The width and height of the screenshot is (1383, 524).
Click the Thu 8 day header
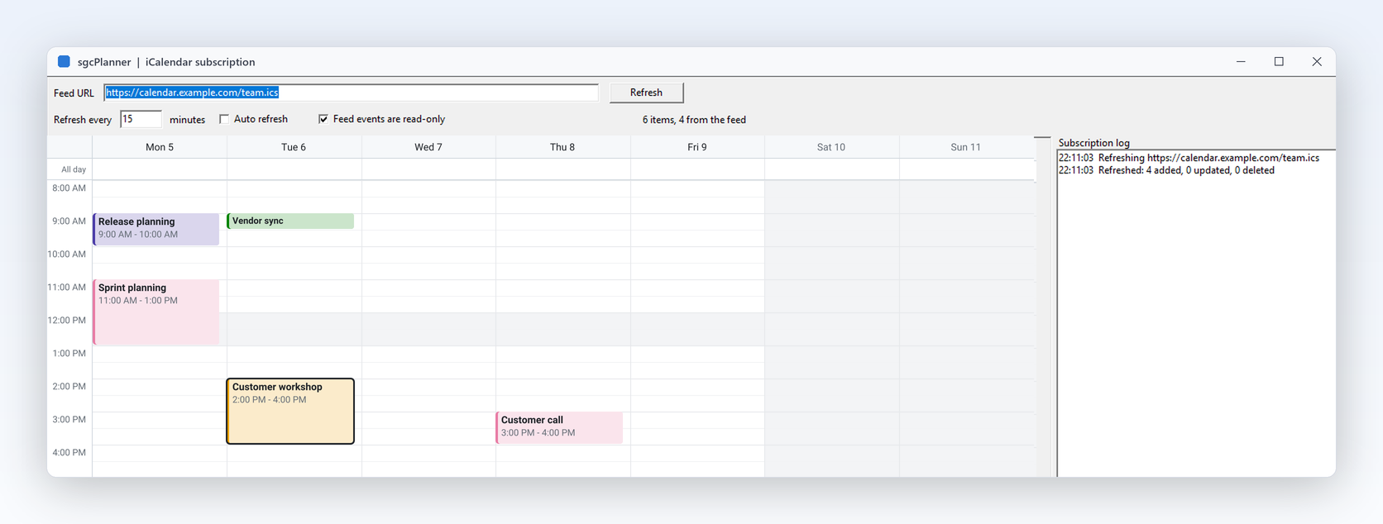tap(562, 147)
